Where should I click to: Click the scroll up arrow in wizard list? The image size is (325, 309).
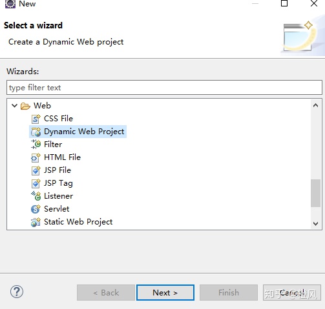tap(315, 105)
